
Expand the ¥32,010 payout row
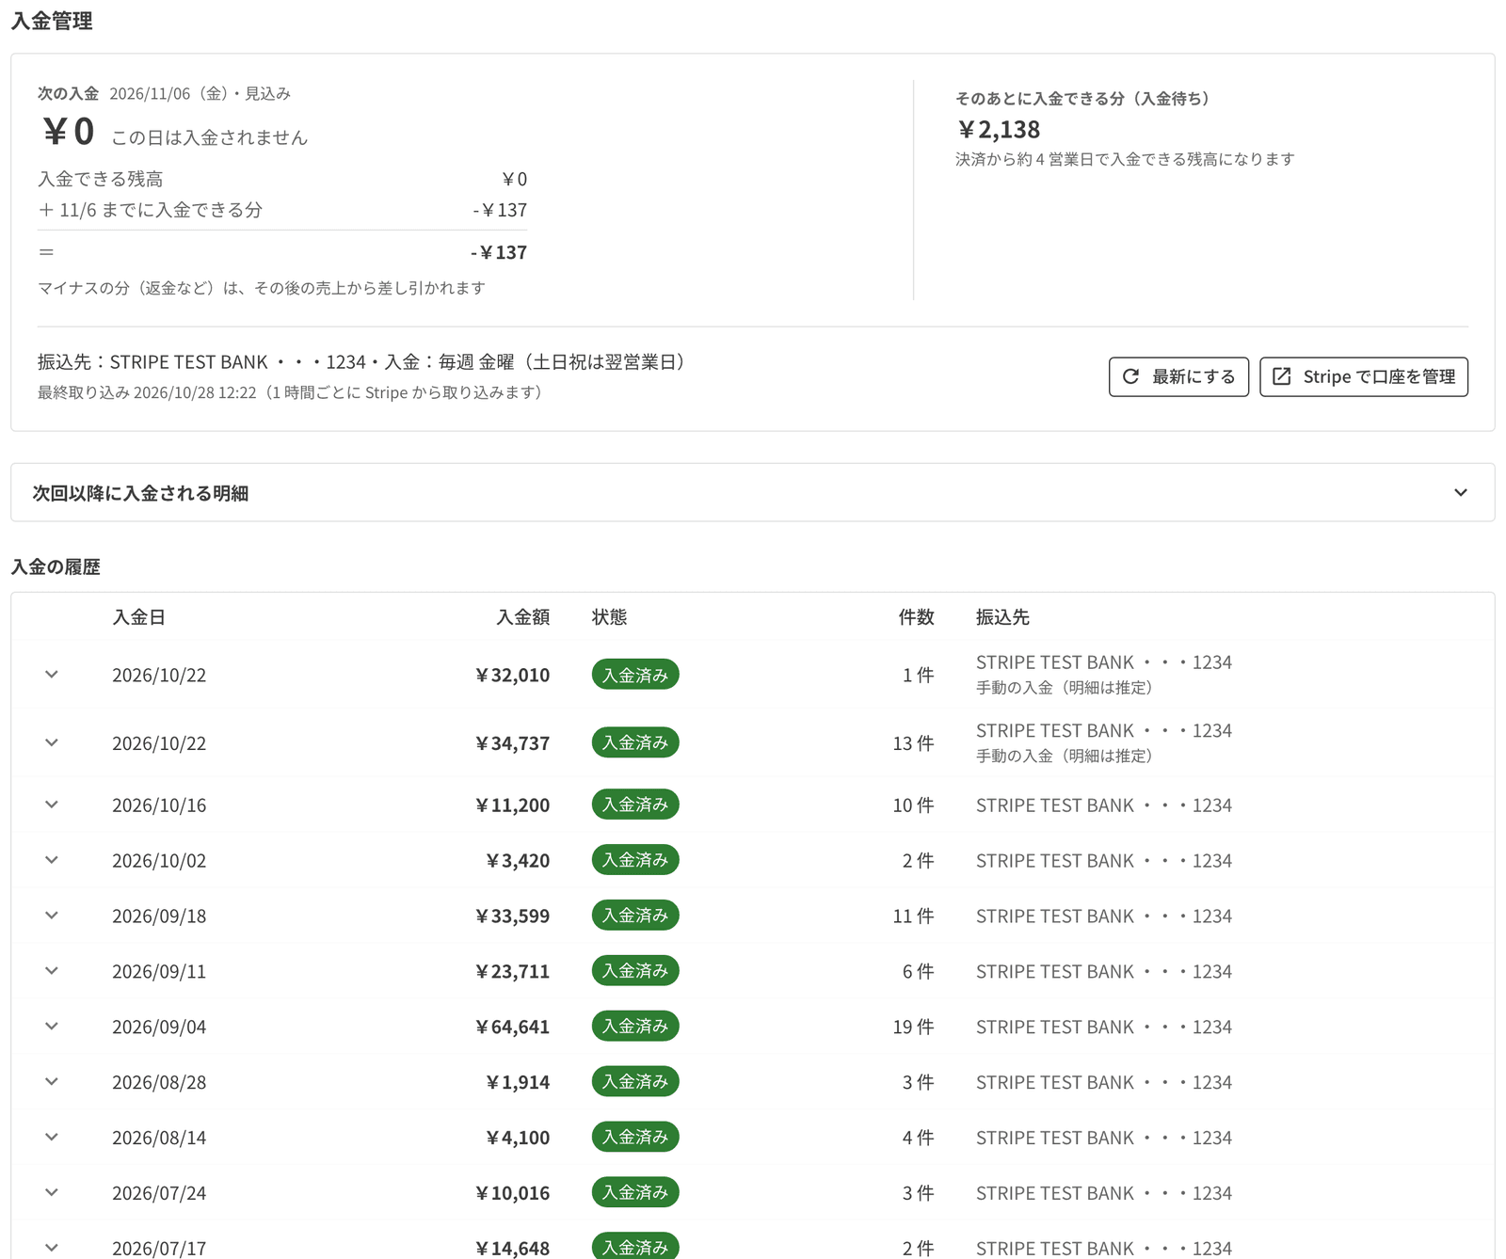point(52,675)
